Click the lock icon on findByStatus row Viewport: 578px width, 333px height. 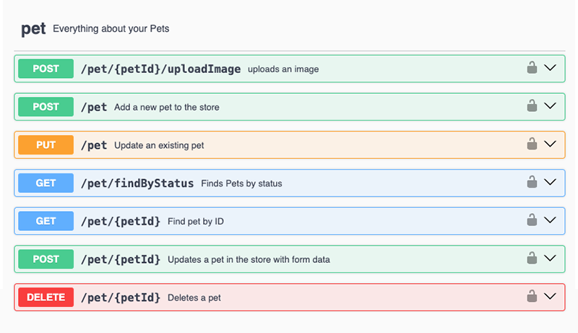[532, 182]
